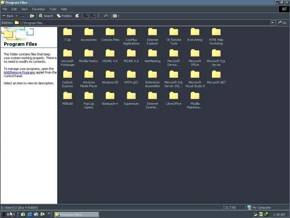This screenshot has height=218, width=290.
Task: Click the taskbar clock showing 1:48 AM
Action: tap(279, 215)
